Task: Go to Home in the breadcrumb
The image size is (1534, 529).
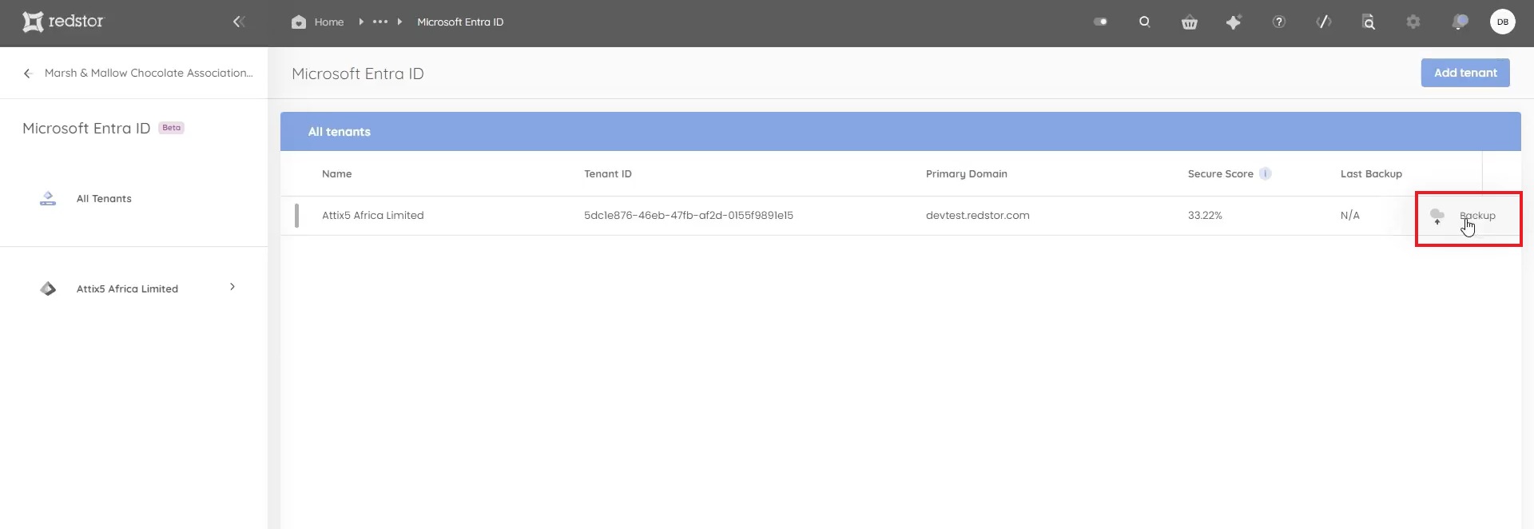Action: point(329,22)
